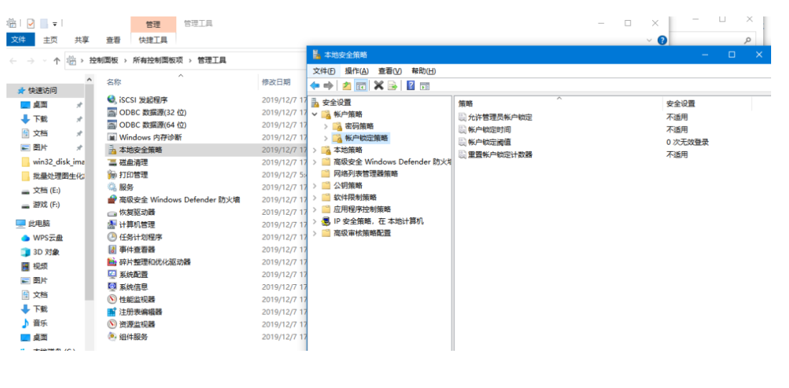Select 计算机管理 in the Explorer file list

coord(137,225)
